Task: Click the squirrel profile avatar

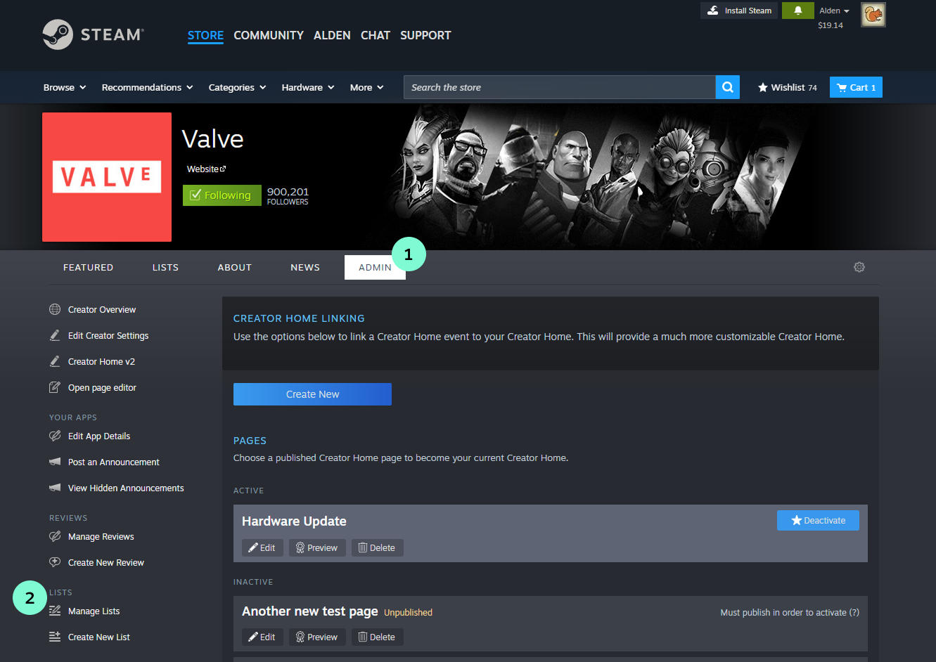Action: (873, 15)
